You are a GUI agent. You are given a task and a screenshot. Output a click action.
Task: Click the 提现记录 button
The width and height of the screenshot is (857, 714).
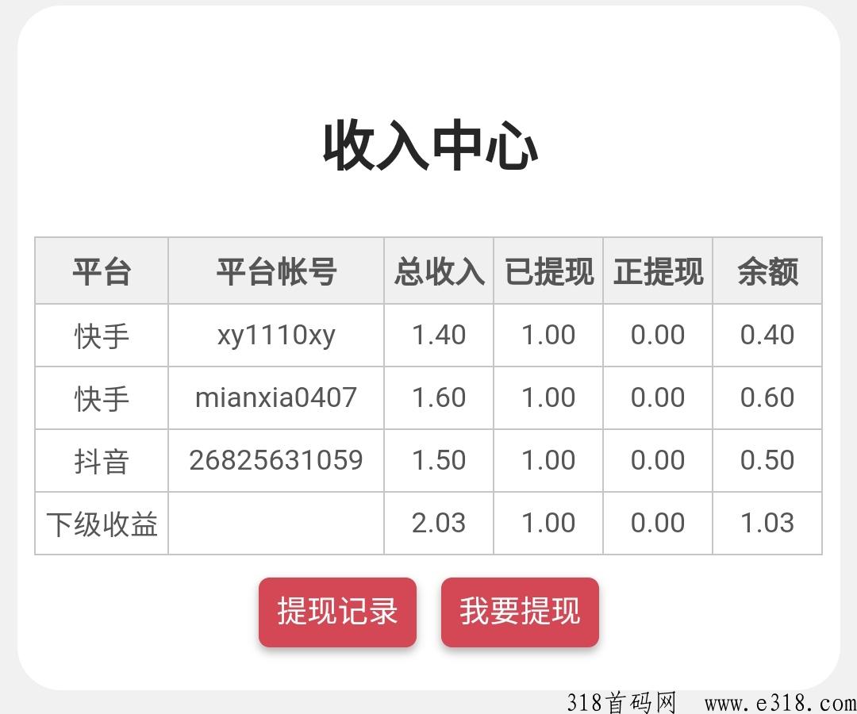click(x=336, y=613)
